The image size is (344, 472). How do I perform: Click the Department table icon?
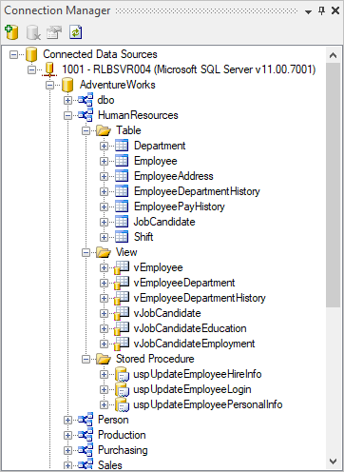point(122,146)
